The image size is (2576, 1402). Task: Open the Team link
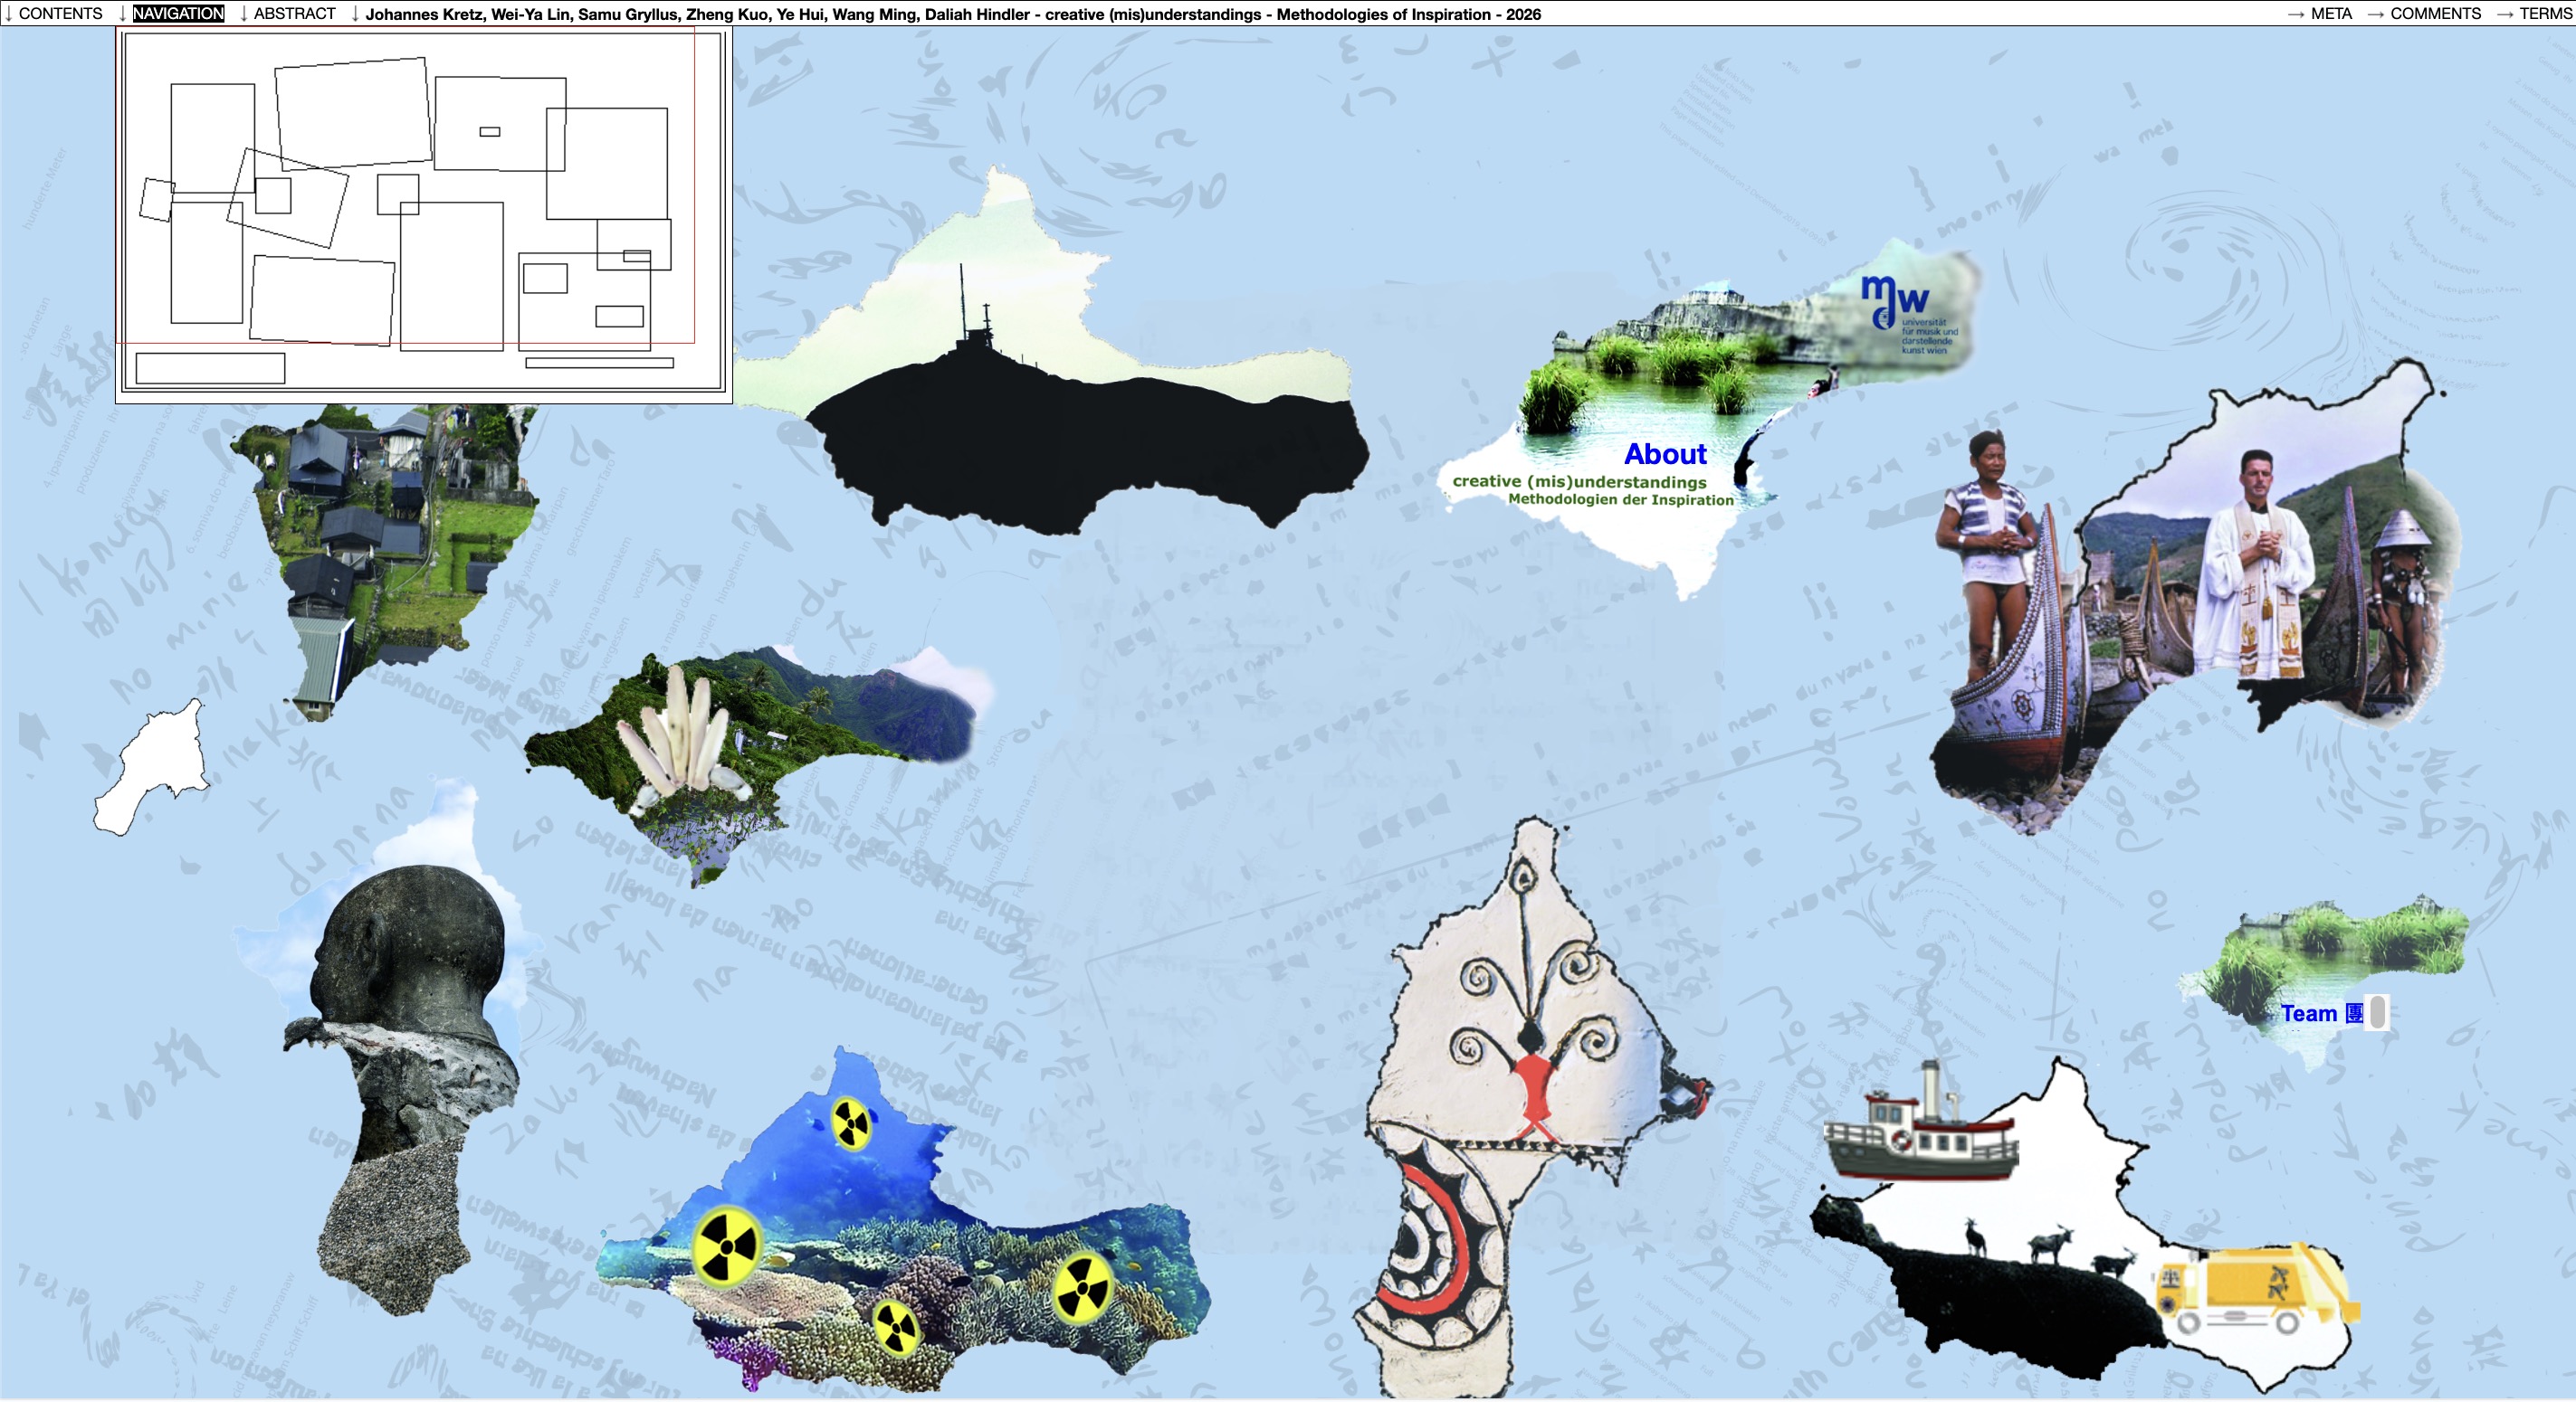point(2308,1013)
